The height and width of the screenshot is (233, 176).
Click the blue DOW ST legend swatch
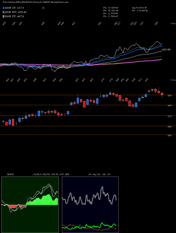click(4, 8)
